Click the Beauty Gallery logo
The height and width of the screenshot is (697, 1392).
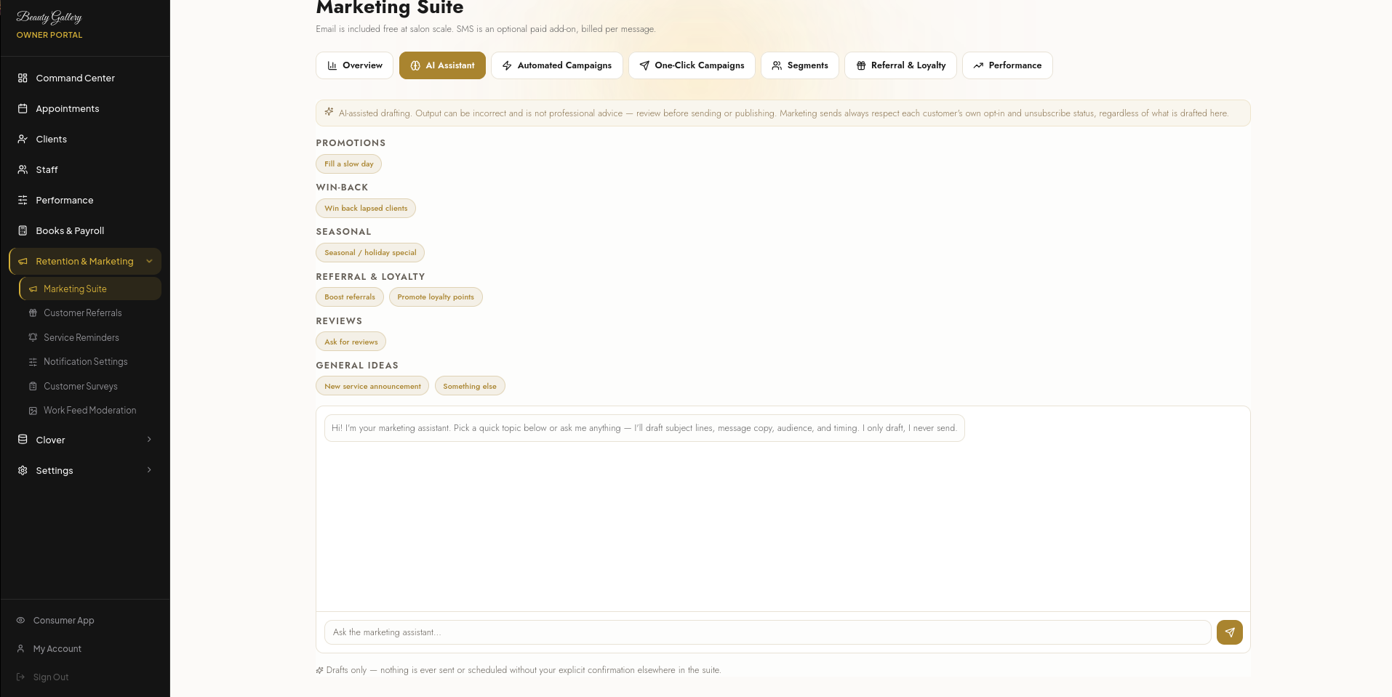(x=49, y=17)
